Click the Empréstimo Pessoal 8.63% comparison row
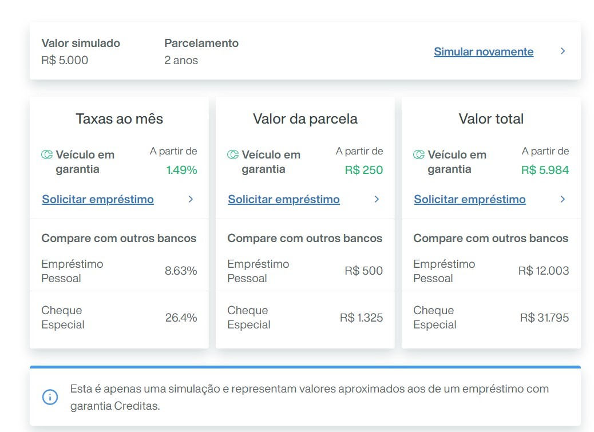The height and width of the screenshot is (432, 594). (x=118, y=271)
